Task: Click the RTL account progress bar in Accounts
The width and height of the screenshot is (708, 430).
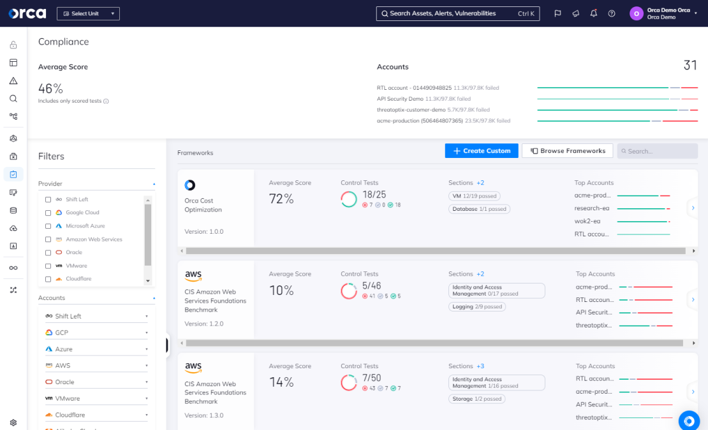Action: click(617, 88)
